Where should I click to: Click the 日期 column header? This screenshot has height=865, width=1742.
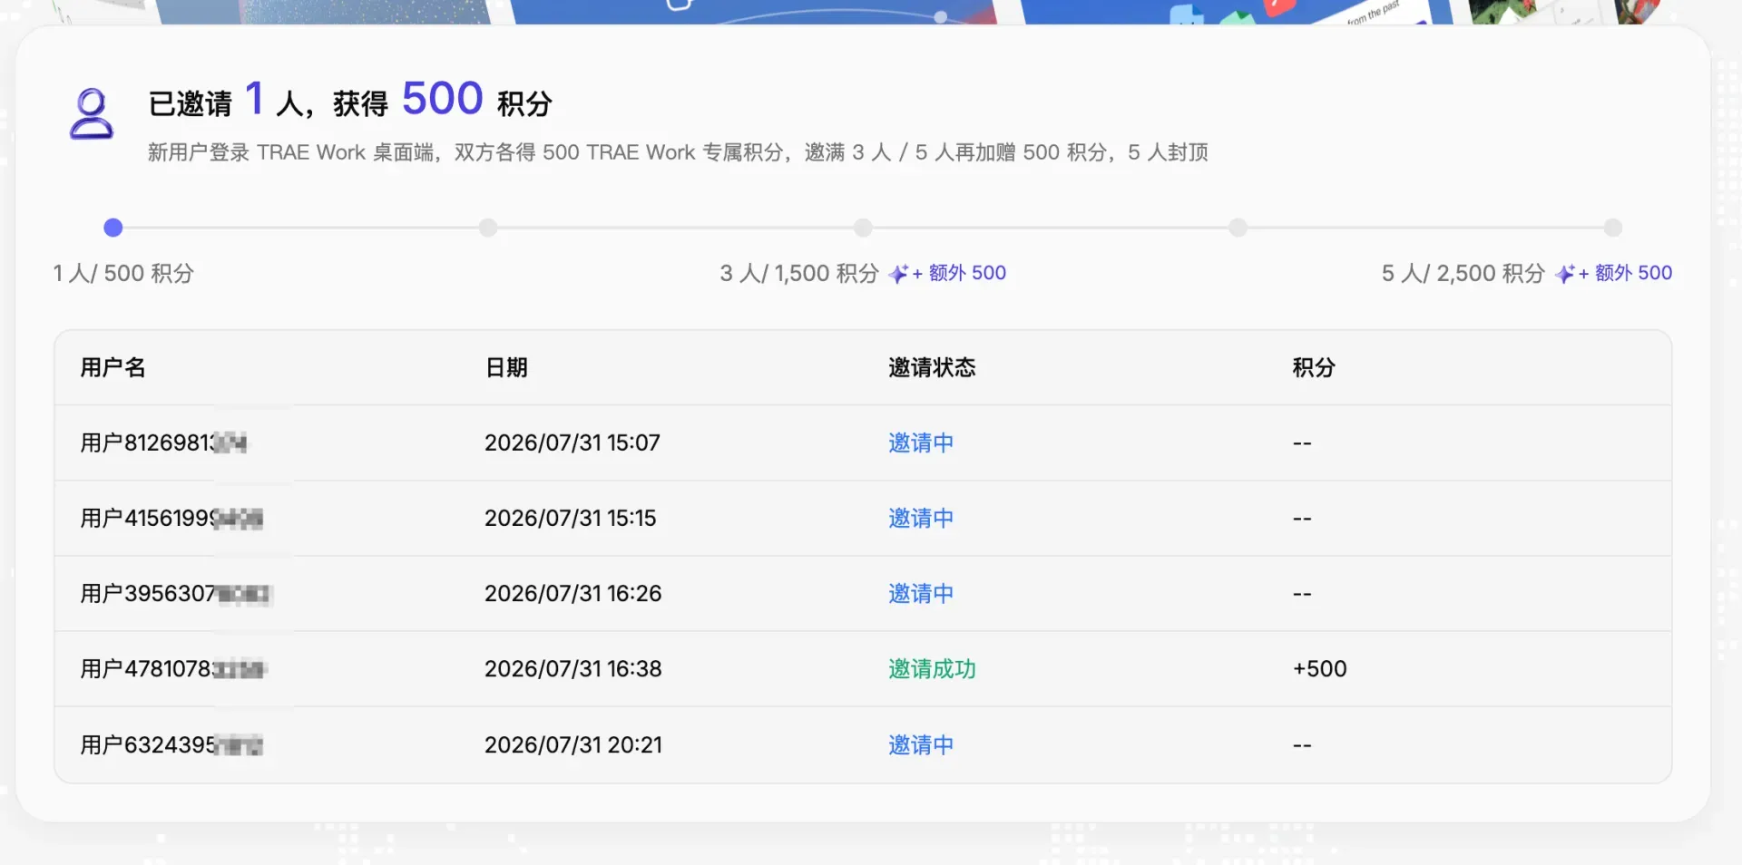coord(506,367)
